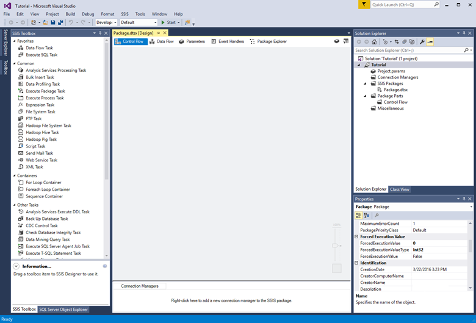Collapse the Other Tasks group
Screen dimensions: 476x323
tap(14, 205)
